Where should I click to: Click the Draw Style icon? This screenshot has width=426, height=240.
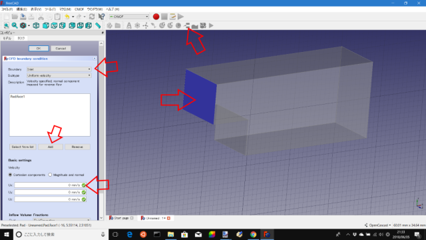(x=23, y=25)
